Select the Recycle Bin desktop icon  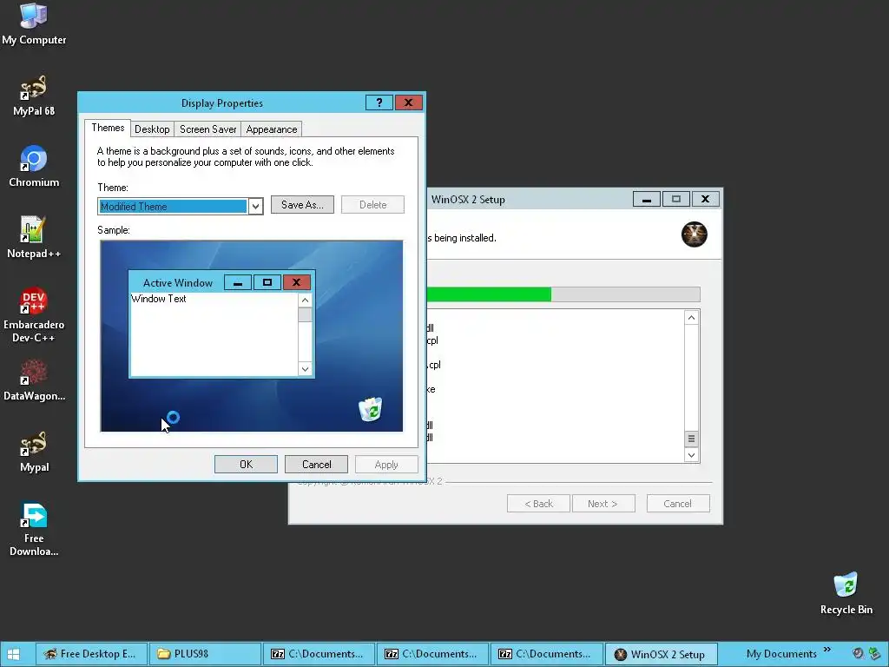pos(846,593)
